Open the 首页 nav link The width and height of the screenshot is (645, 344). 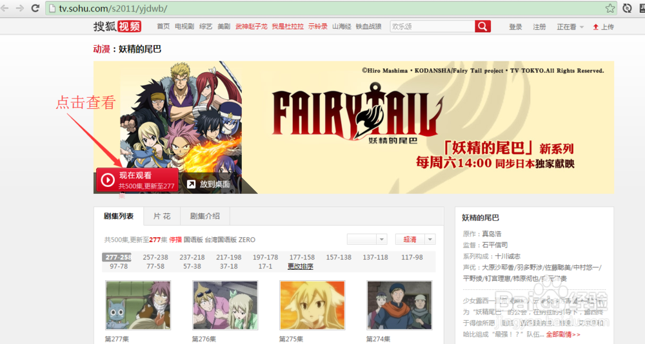163,26
